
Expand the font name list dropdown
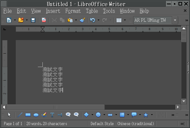[175, 20]
